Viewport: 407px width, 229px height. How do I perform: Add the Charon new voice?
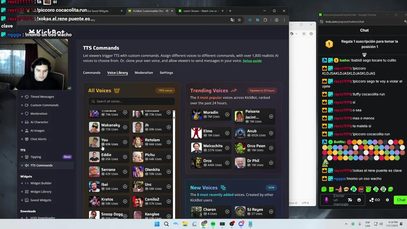tap(227, 212)
